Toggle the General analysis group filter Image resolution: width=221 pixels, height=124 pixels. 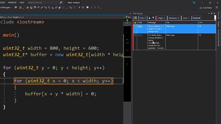click(x=196, y=18)
